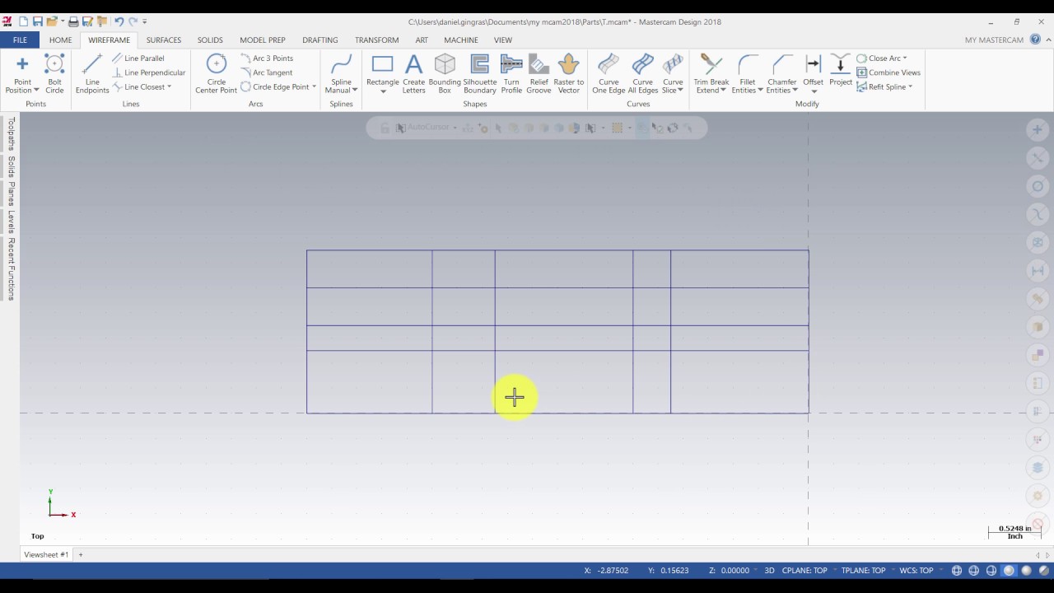This screenshot has width=1054, height=593.
Task: Open the TPLANE: TOP selector
Action: pos(863,570)
